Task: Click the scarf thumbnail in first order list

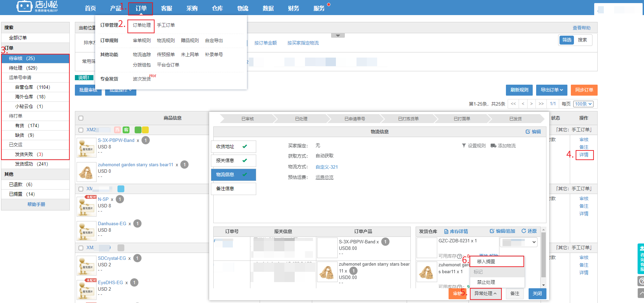Action: (86, 172)
